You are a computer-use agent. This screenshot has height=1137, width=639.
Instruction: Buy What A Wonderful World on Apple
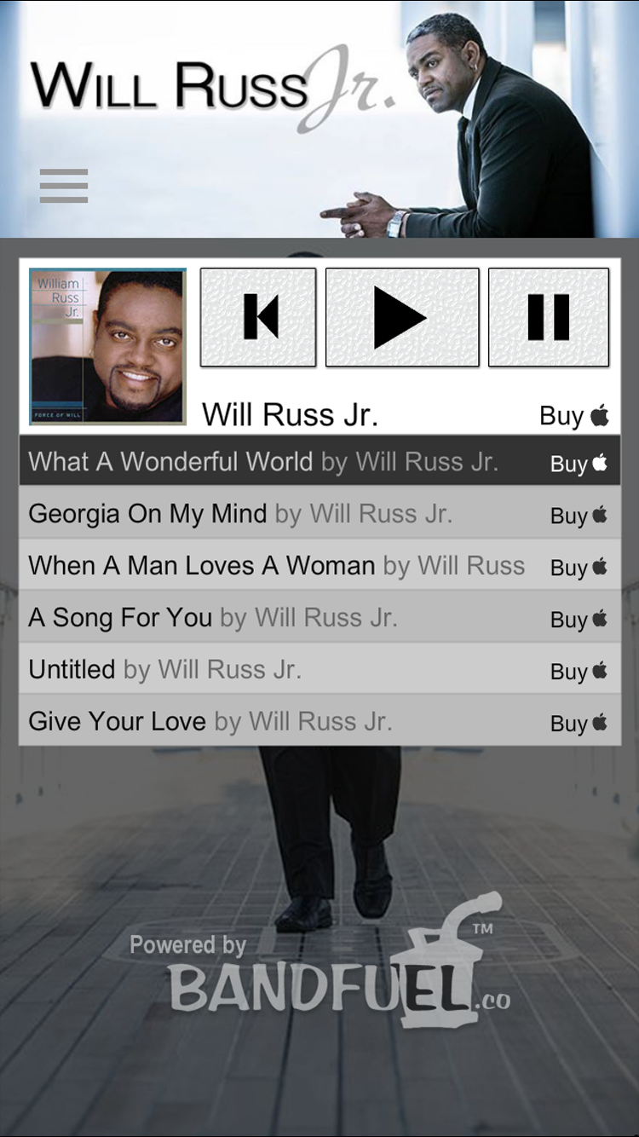click(x=579, y=464)
